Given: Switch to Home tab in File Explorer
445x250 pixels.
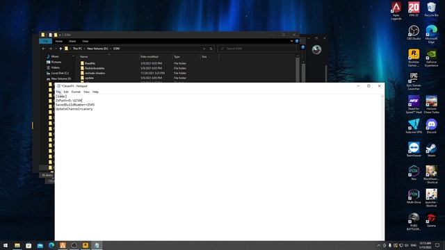Looking at the screenshot, I should coord(58,42).
